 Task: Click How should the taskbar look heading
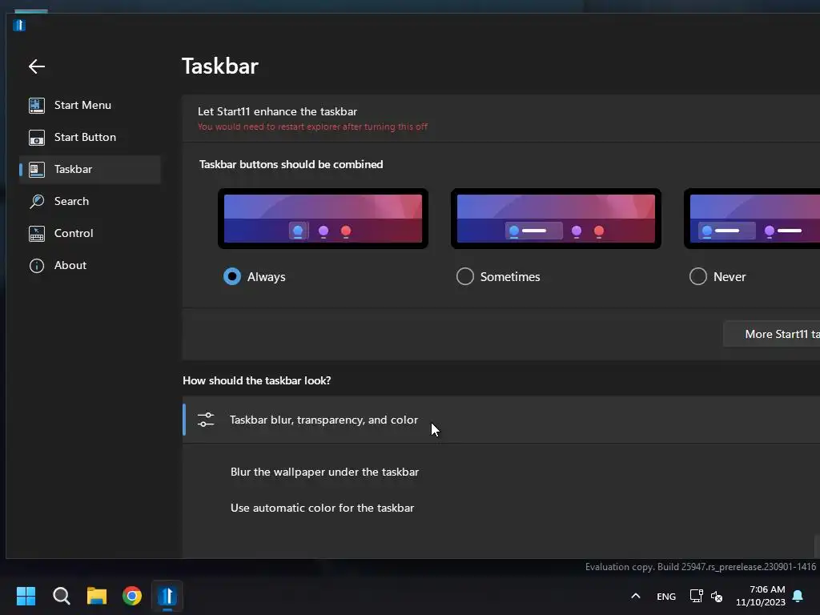coord(257,380)
